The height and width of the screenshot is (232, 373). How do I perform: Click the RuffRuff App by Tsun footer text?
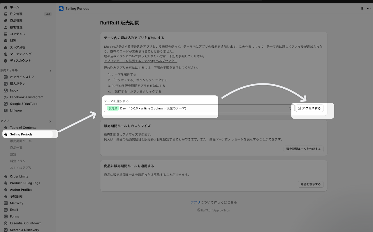pyautogui.click(x=215, y=210)
